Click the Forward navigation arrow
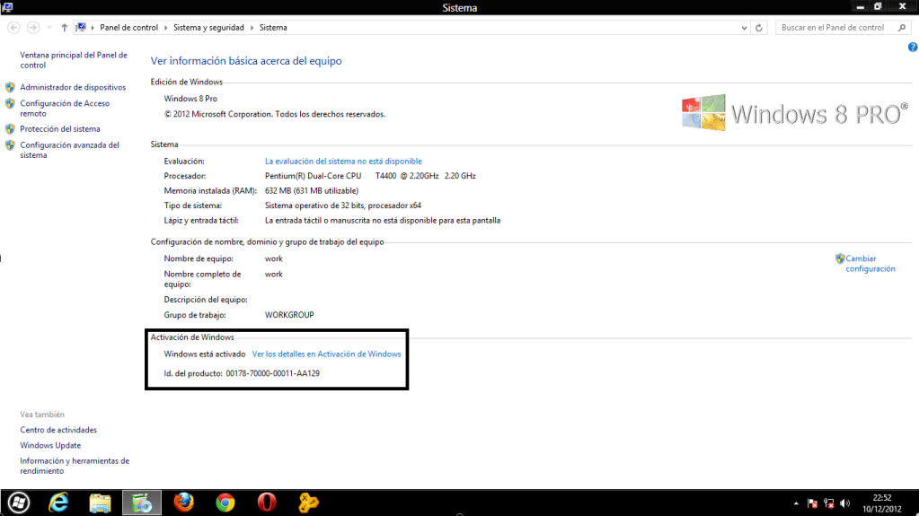 tap(33, 28)
